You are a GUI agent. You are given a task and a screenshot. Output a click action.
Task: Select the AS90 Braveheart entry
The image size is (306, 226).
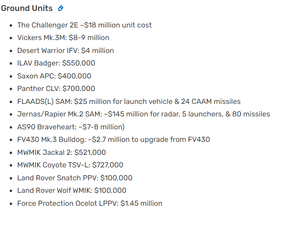click(x=71, y=127)
